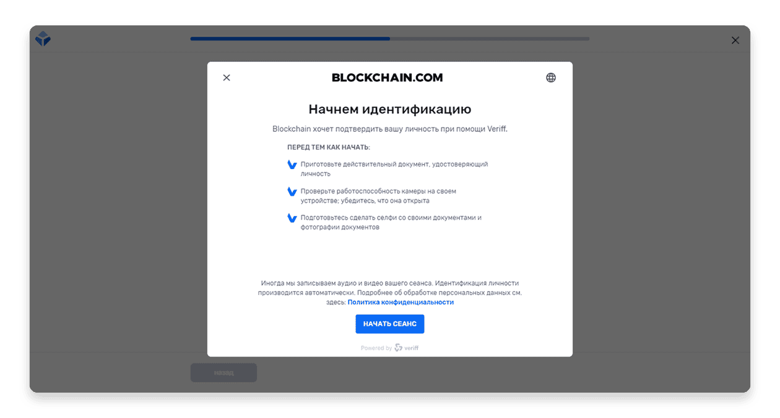Click the filled blue part of progress bar
780x418 pixels.
coord(290,38)
